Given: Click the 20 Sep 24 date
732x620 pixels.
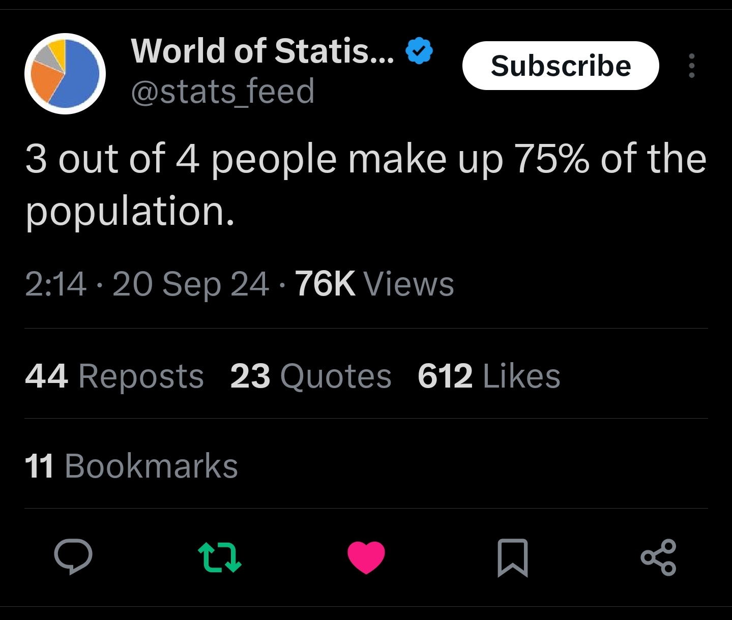Looking at the screenshot, I should (x=190, y=284).
